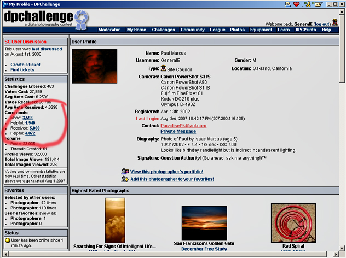Open San Francisco's Golden Gate thumbnail
The image size is (346, 258).
204,223
